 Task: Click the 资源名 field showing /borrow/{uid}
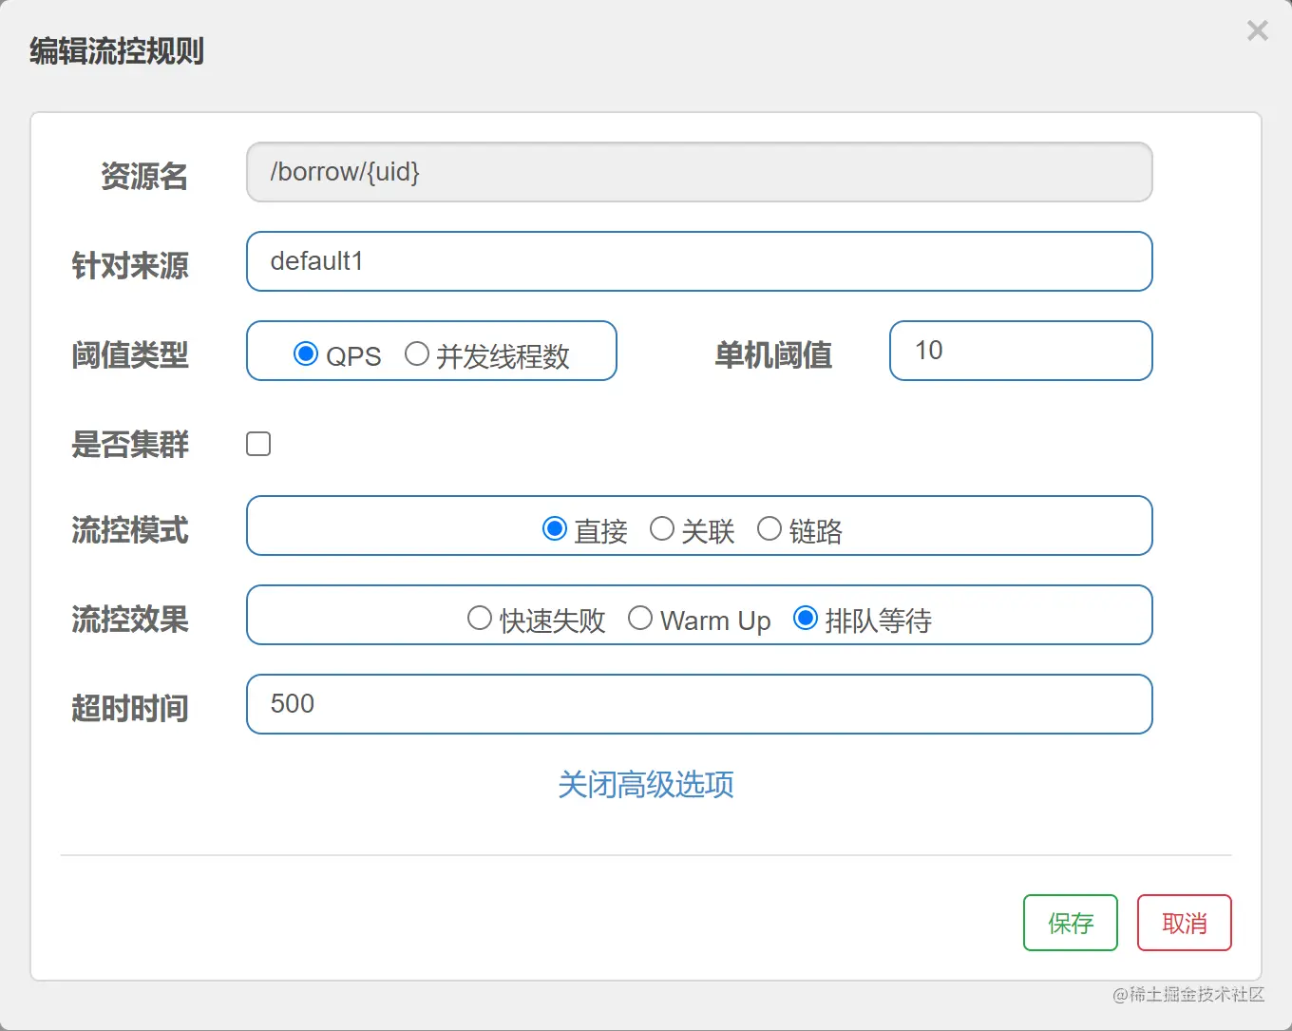699,172
